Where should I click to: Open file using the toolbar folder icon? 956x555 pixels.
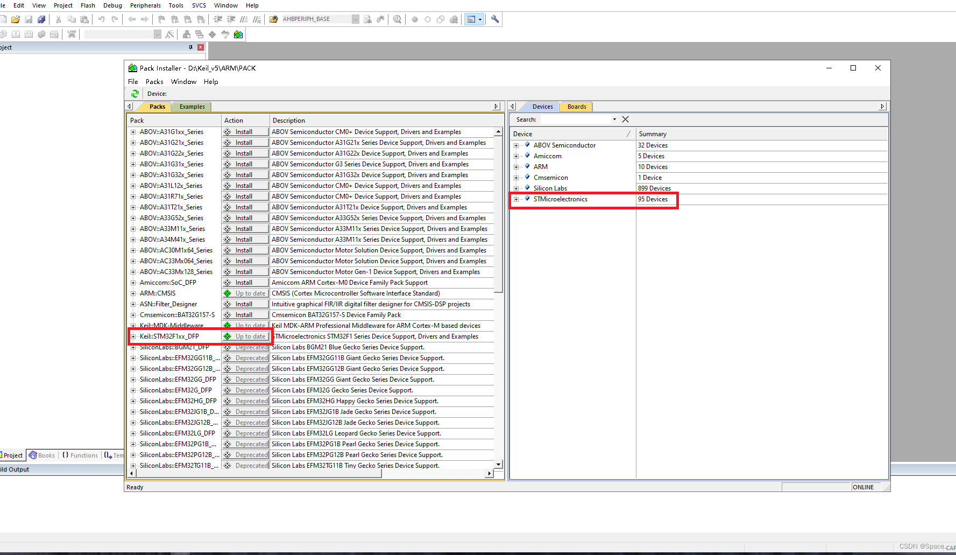point(16,19)
